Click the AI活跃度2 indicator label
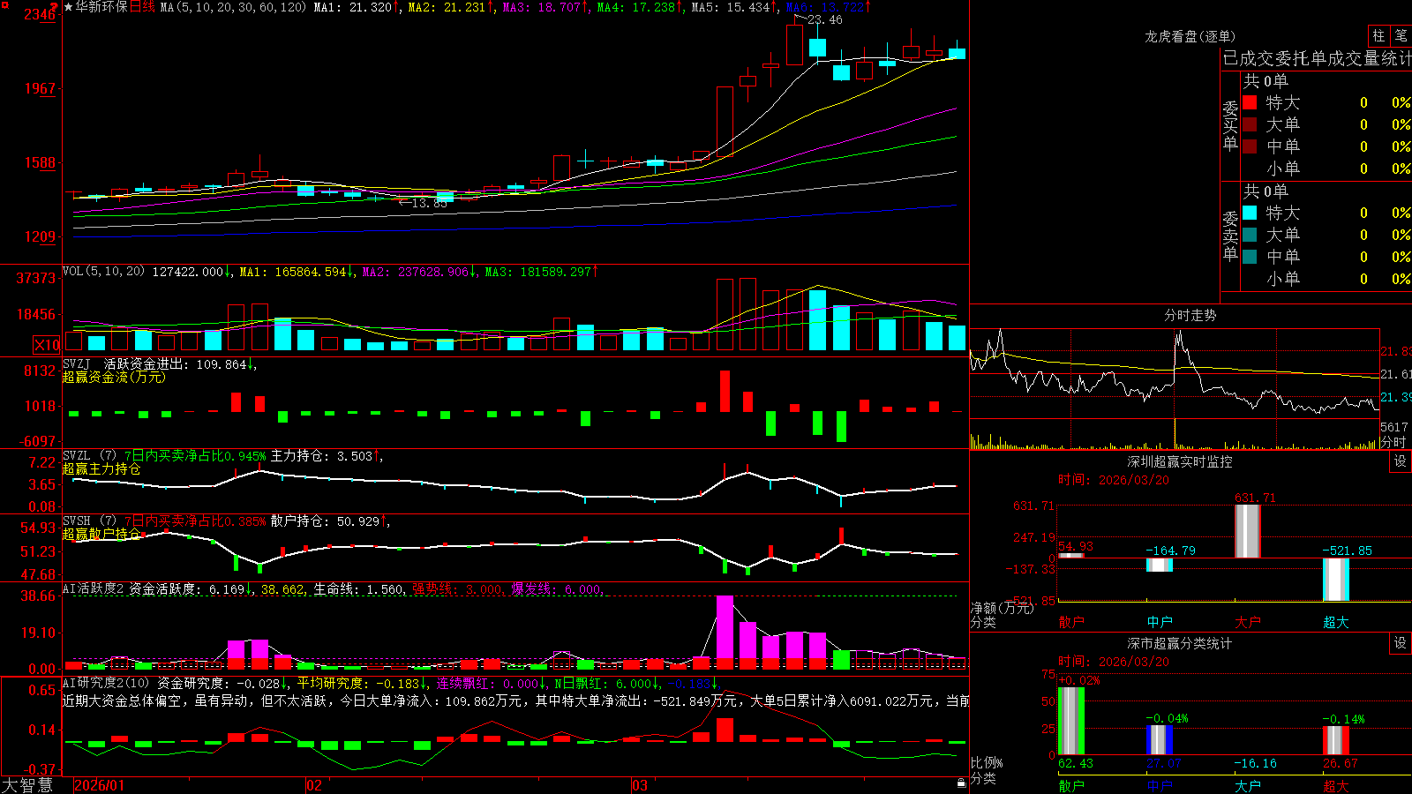Viewport: 1412px width, 794px height. tap(94, 589)
